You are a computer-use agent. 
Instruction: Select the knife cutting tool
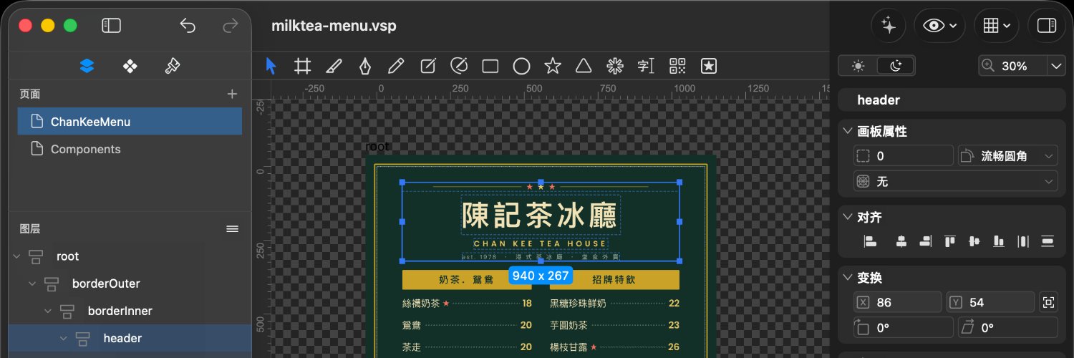pos(334,66)
